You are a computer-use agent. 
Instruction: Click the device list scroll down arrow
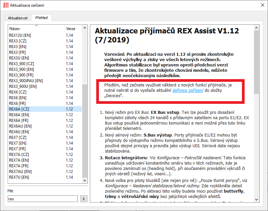85,180
